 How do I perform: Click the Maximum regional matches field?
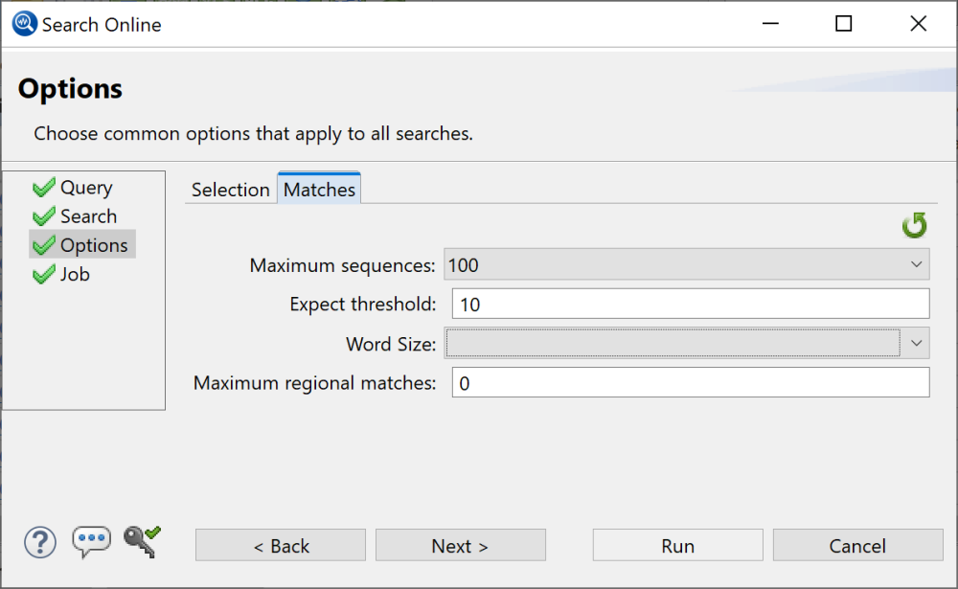[690, 382]
